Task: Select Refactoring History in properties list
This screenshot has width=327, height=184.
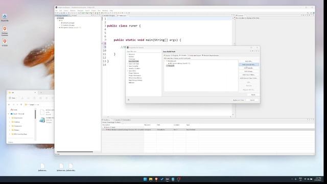Action: [135, 78]
